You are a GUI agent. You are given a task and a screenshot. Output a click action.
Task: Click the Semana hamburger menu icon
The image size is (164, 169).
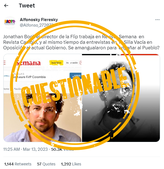pos(4,63)
